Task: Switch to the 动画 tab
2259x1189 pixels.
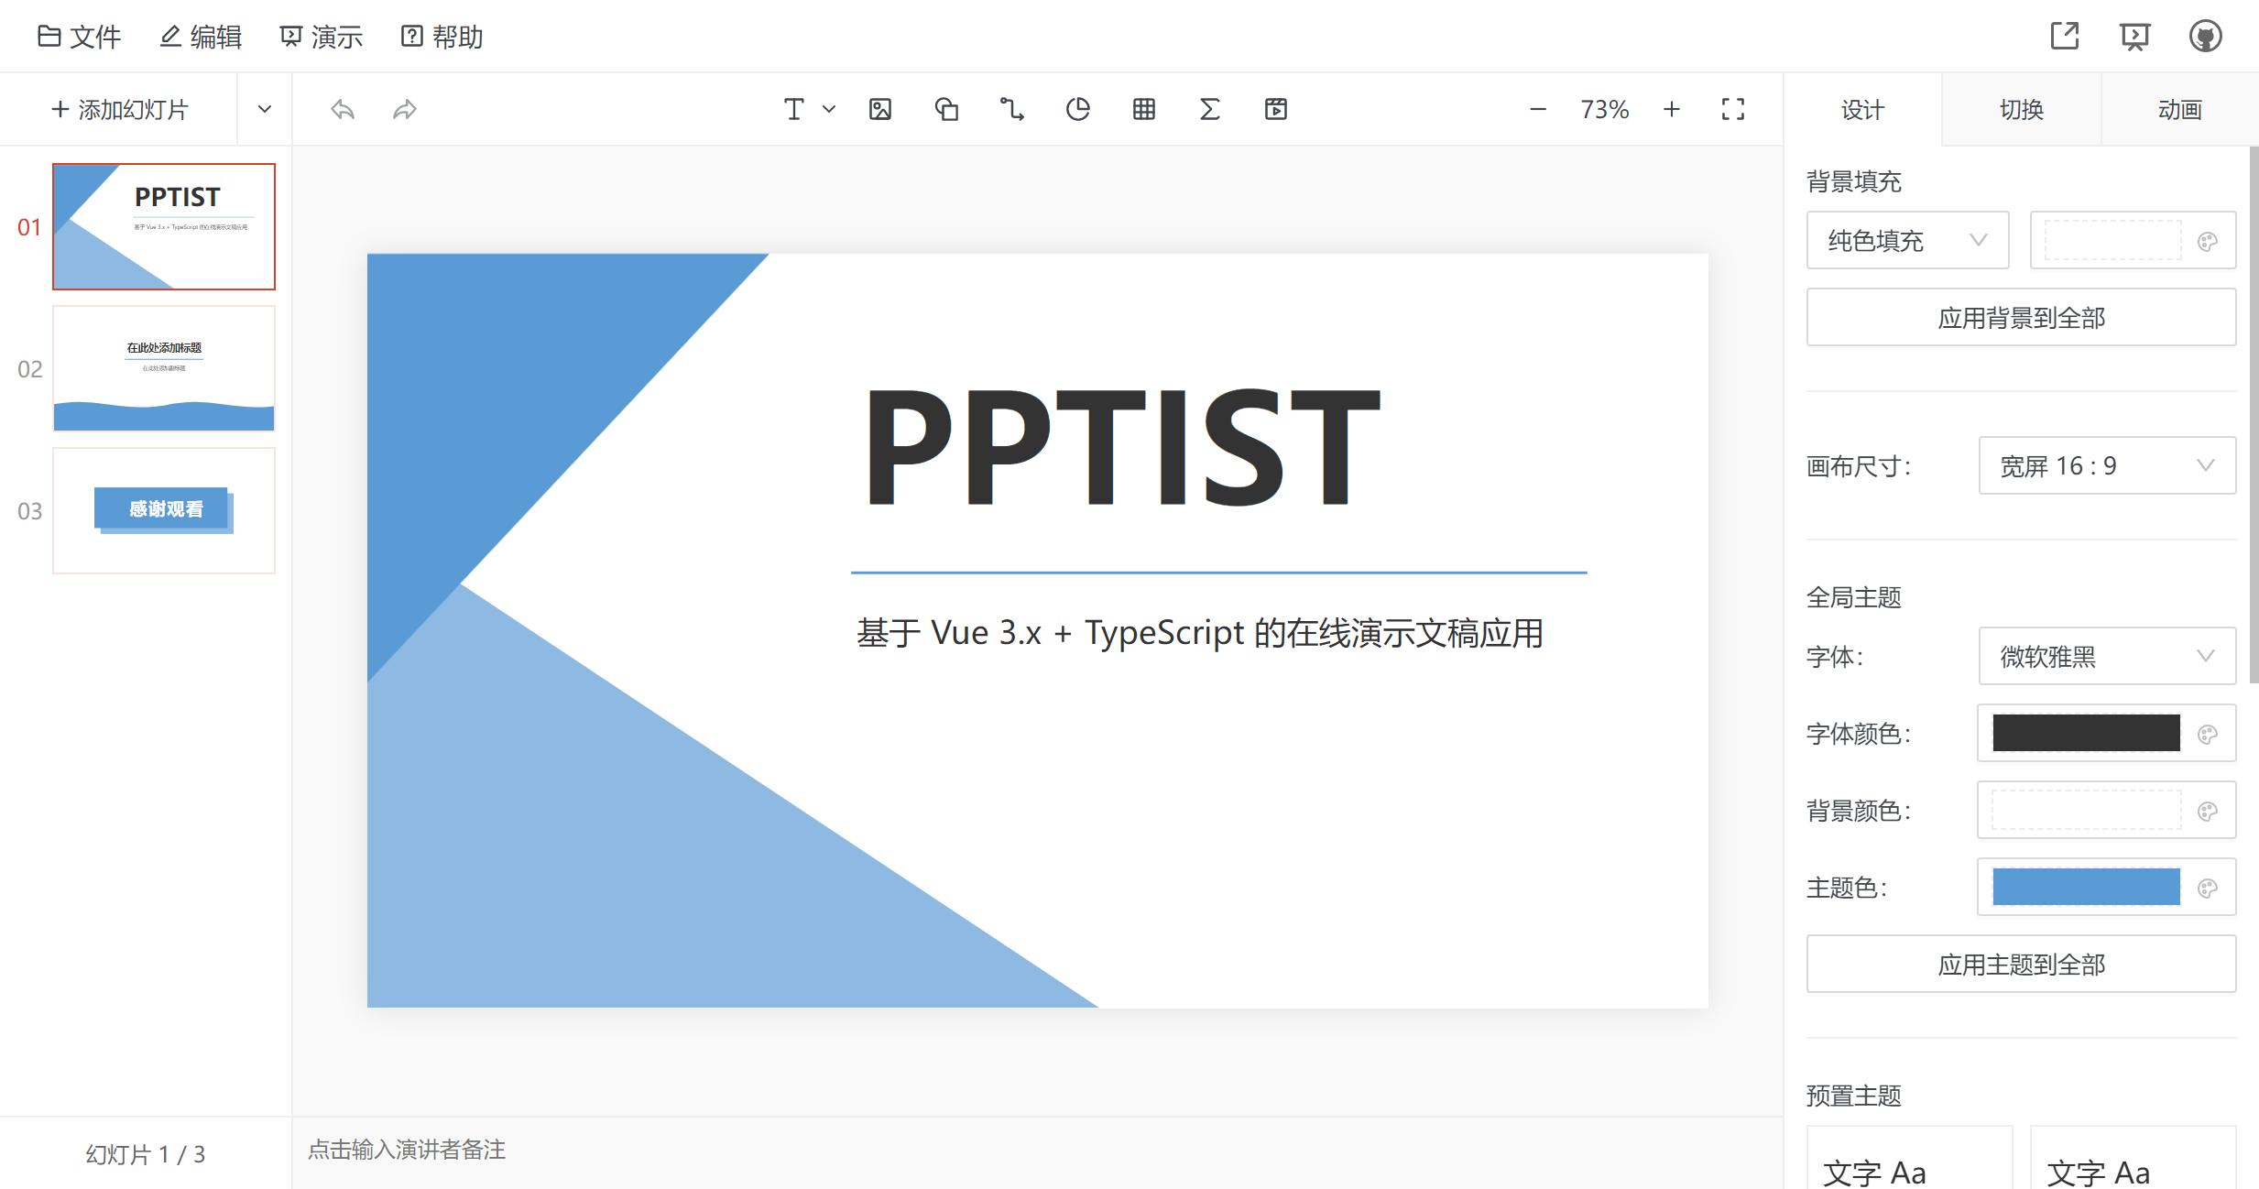Action: point(2179,109)
